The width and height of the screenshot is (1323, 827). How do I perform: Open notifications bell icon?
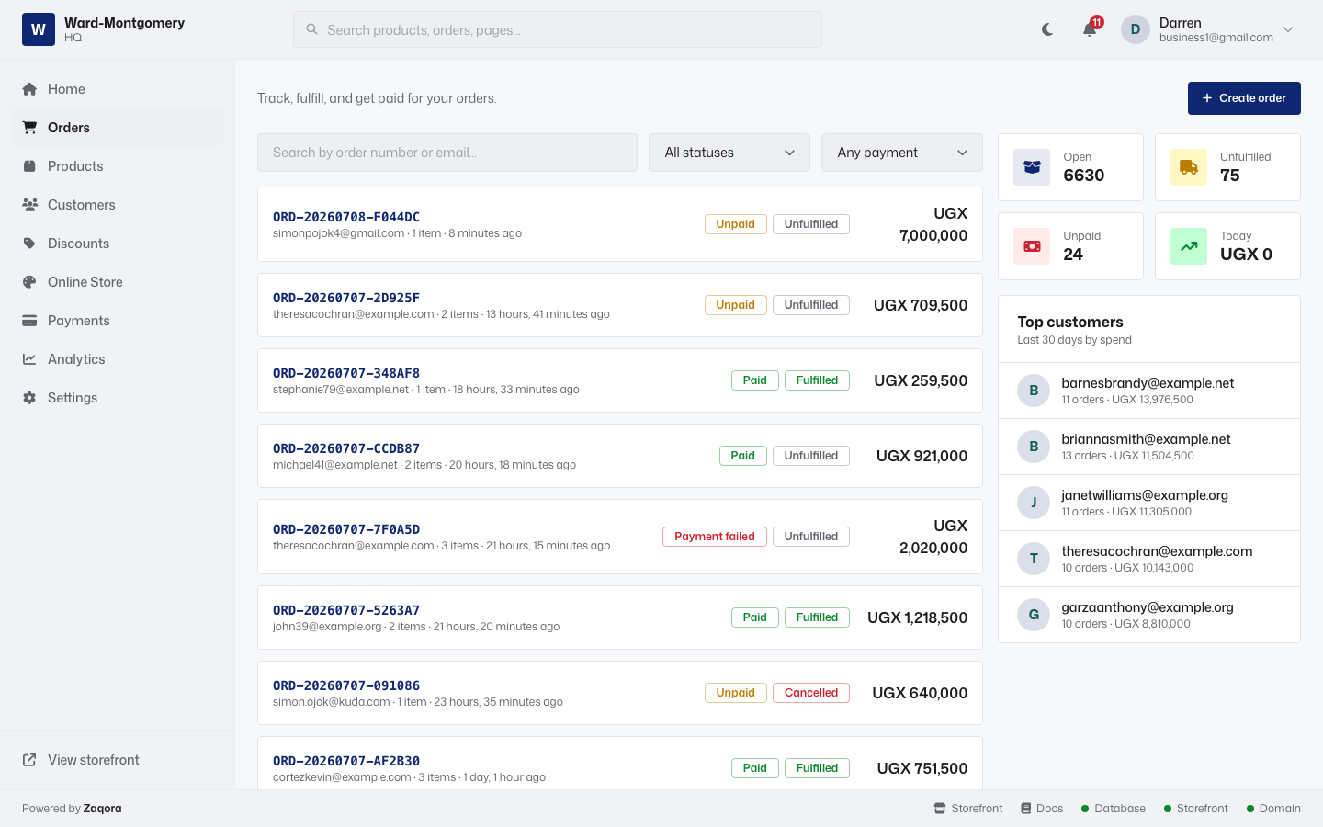pyautogui.click(x=1090, y=29)
